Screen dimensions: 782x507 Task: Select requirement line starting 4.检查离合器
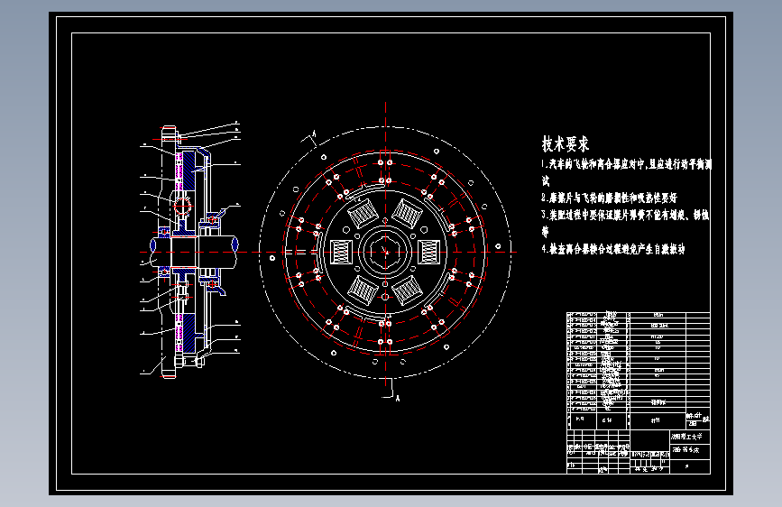click(613, 248)
